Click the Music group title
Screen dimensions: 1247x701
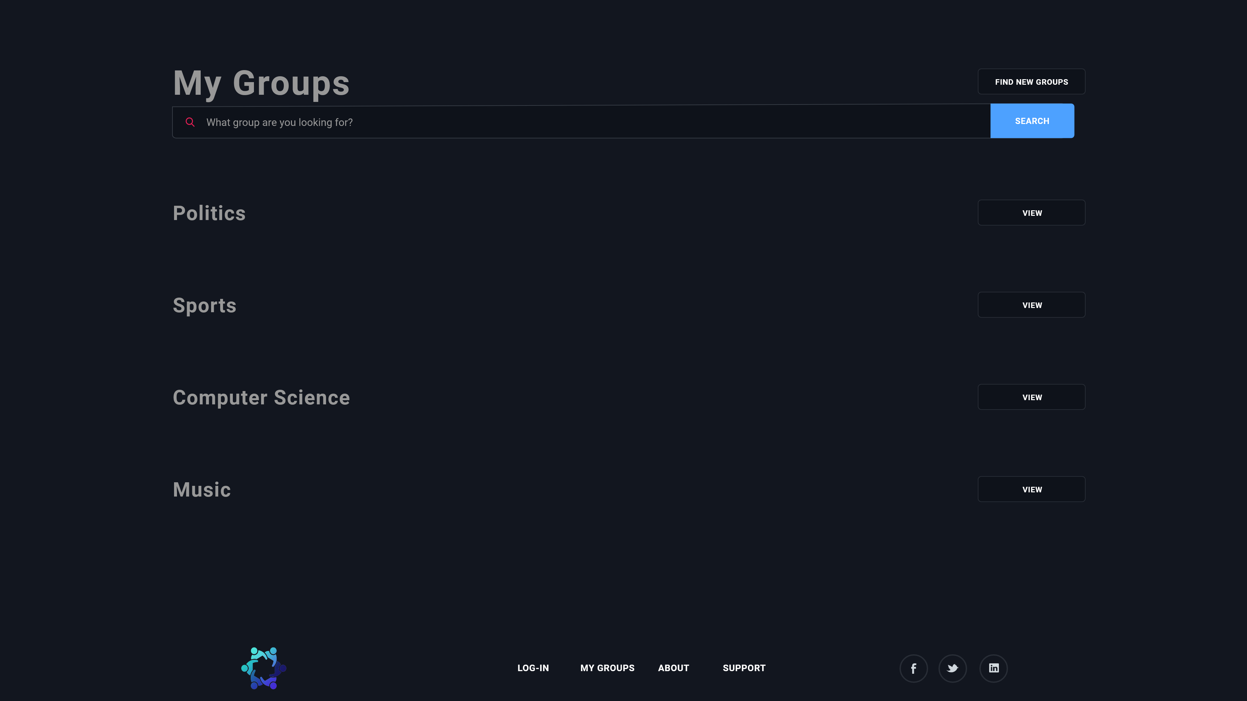(x=202, y=490)
